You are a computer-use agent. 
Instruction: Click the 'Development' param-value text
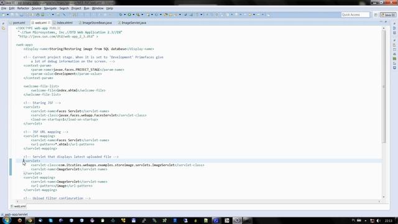coord(65,73)
